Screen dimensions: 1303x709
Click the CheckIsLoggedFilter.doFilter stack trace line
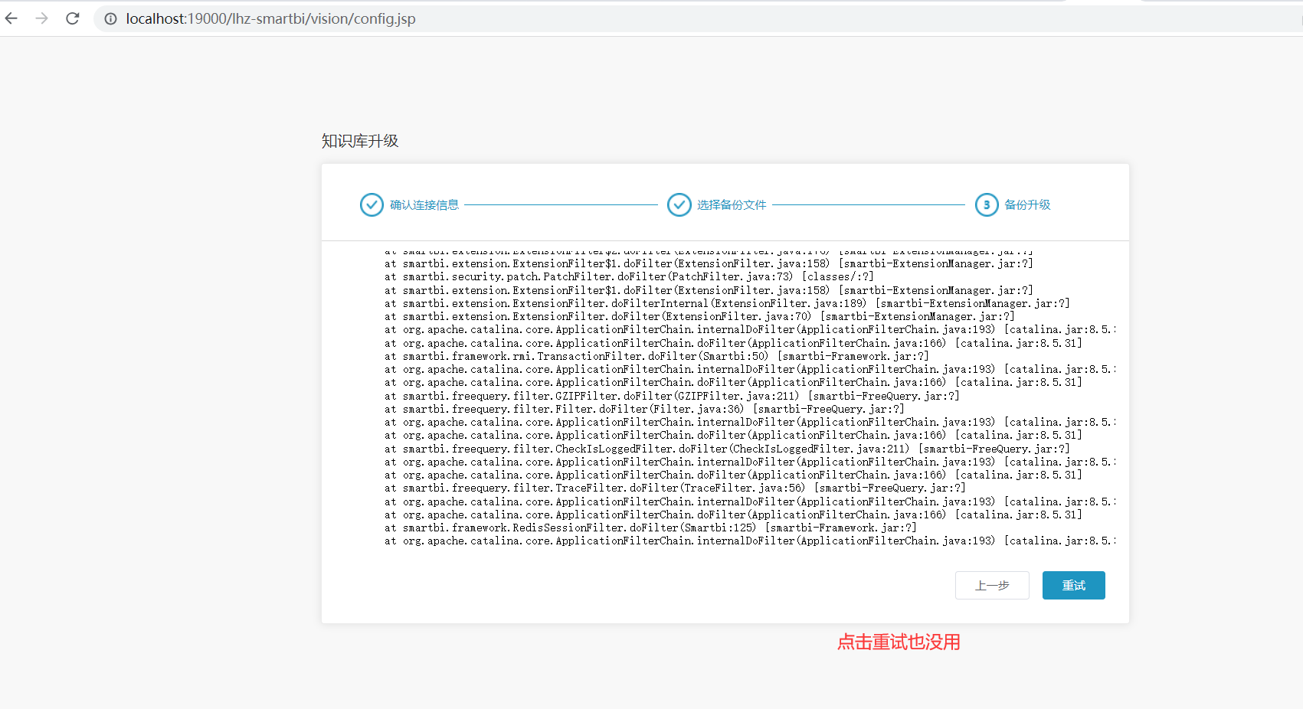[x=727, y=449]
